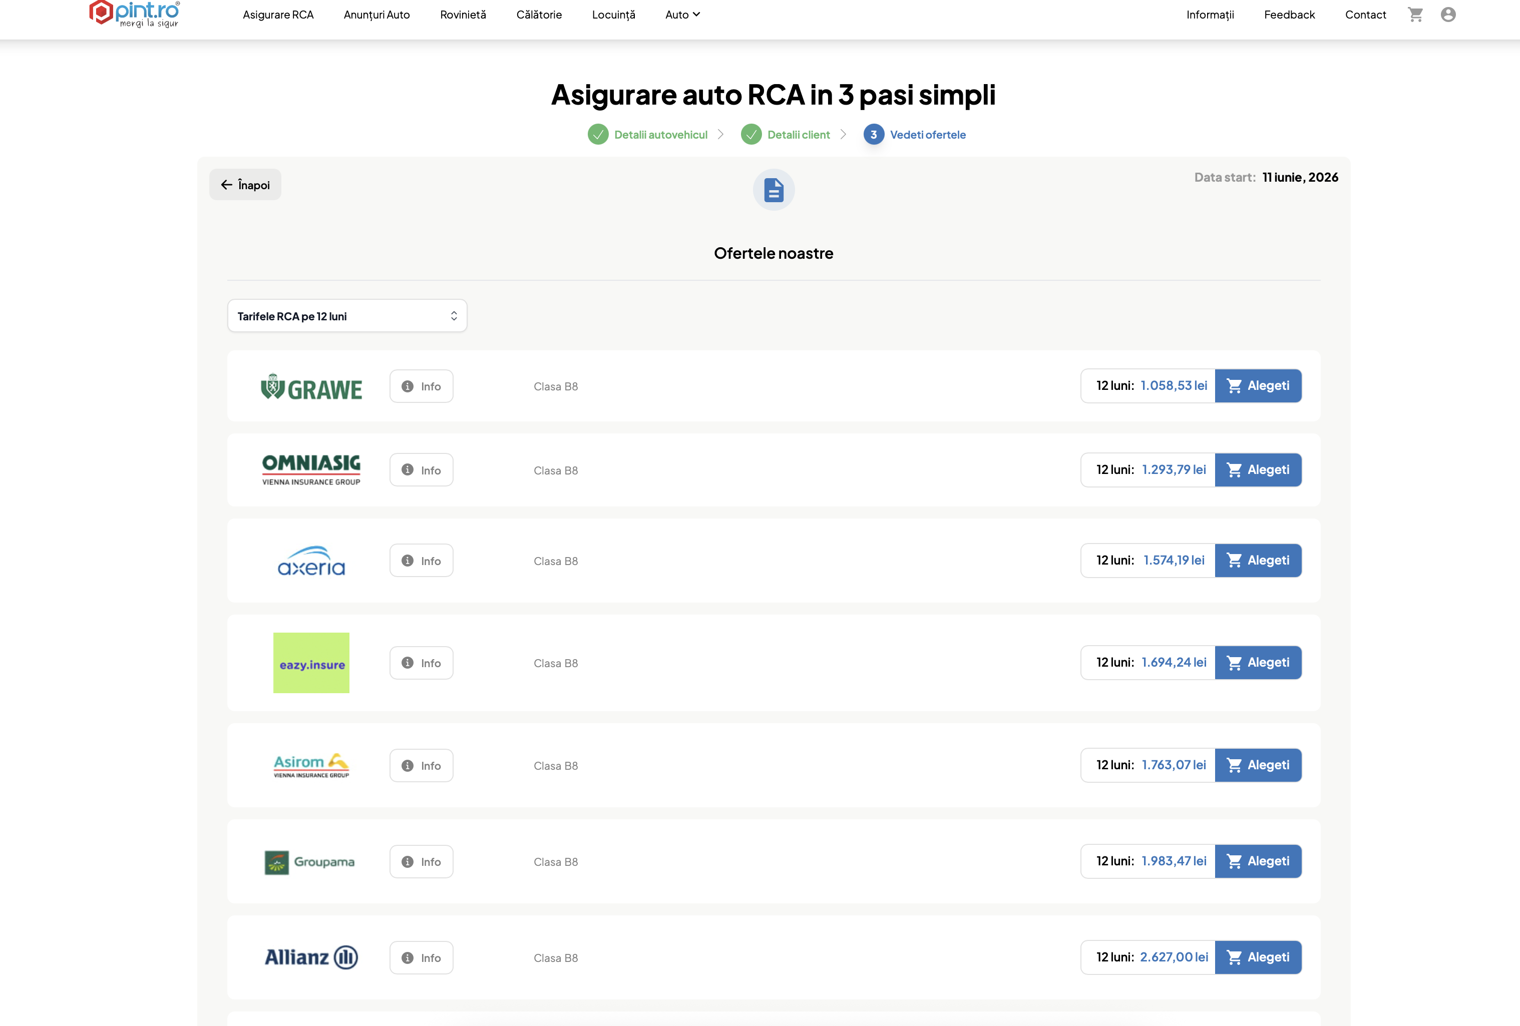Open the Tarifele RCA pe 12 luni dropdown

pos(347,316)
